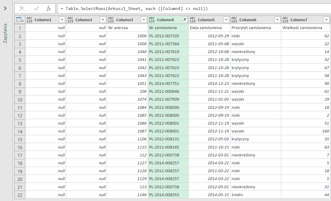Image resolution: width=331 pixels, height=201 pixels.
Task: Click the data type icon of Column7
Action: pyautogui.click(x=285, y=20)
